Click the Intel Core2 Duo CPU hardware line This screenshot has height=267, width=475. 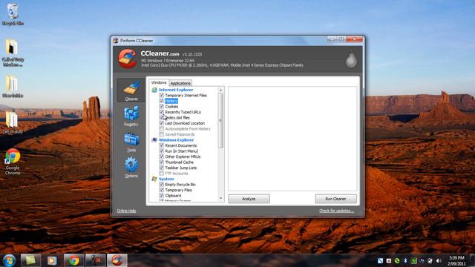(x=222, y=65)
